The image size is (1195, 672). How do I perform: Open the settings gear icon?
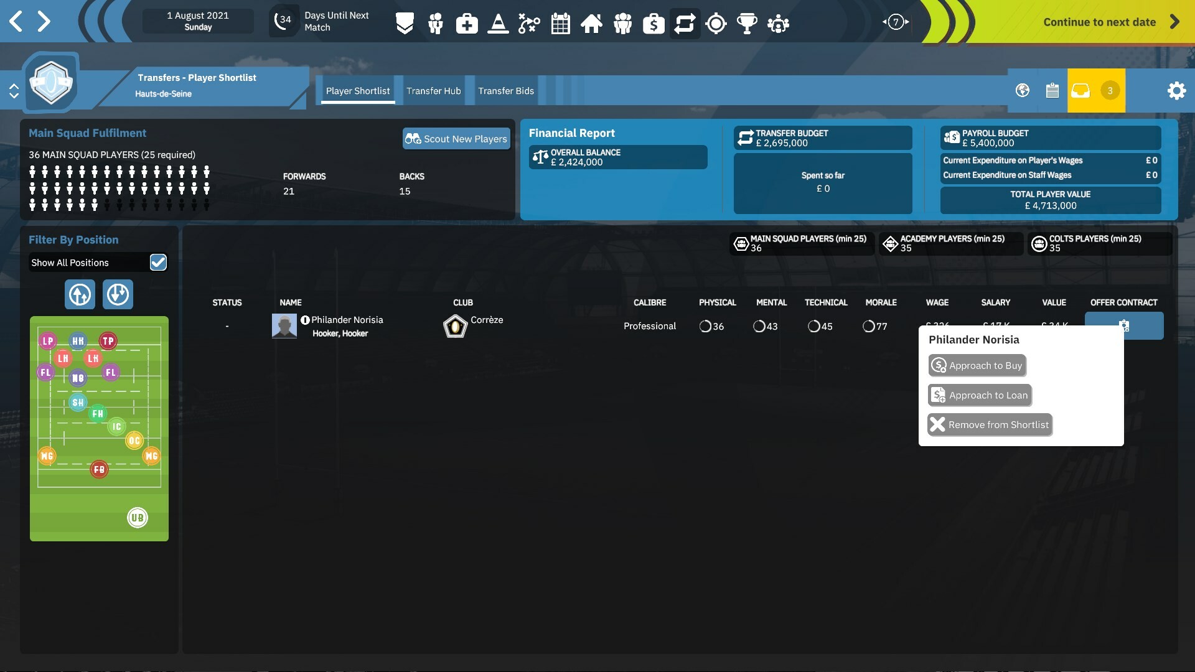(x=1177, y=90)
